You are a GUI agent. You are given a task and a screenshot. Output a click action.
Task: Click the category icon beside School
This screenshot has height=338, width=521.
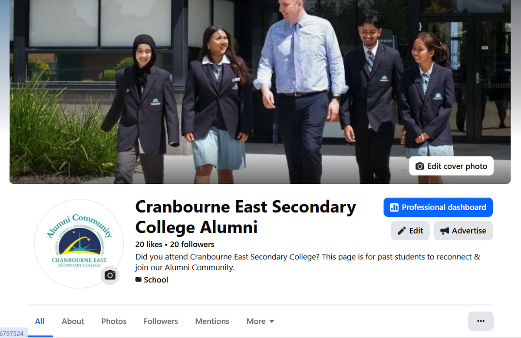[138, 280]
